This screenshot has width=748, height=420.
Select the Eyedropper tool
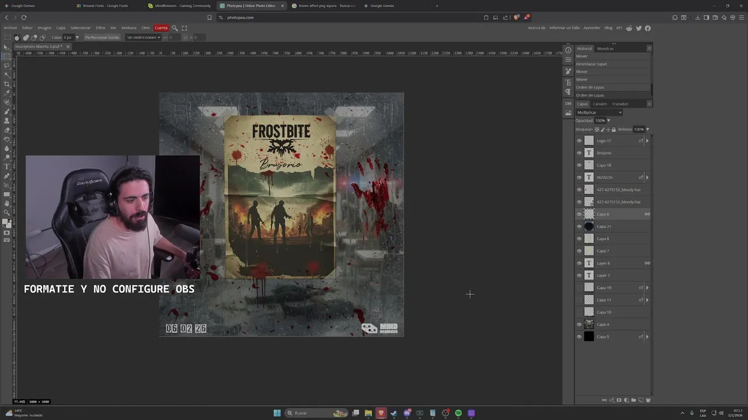(7, 93)
